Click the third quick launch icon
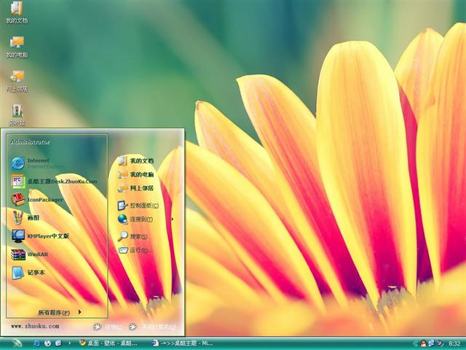466x350 pixels. tap(58, 343)
